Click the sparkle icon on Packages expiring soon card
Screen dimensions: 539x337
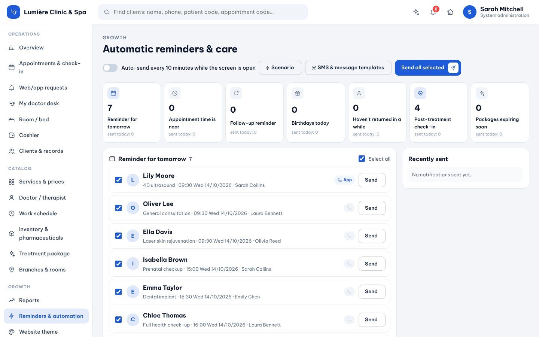pos(482,93)
